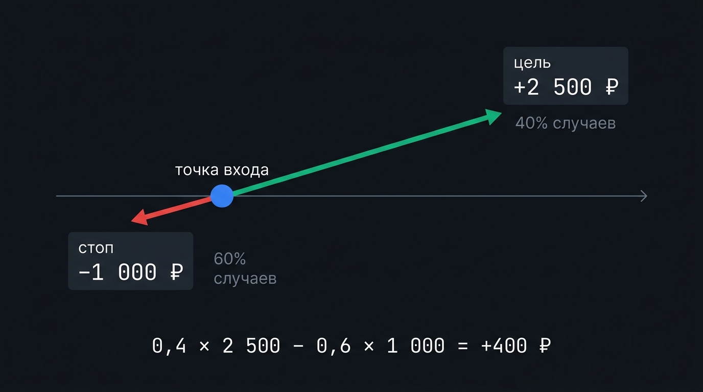The height and width of the screenshot is (392, 703).
Task: Click the 0,6 × 1 000 term
Action: pyautogui.click(x=381, y=346)
